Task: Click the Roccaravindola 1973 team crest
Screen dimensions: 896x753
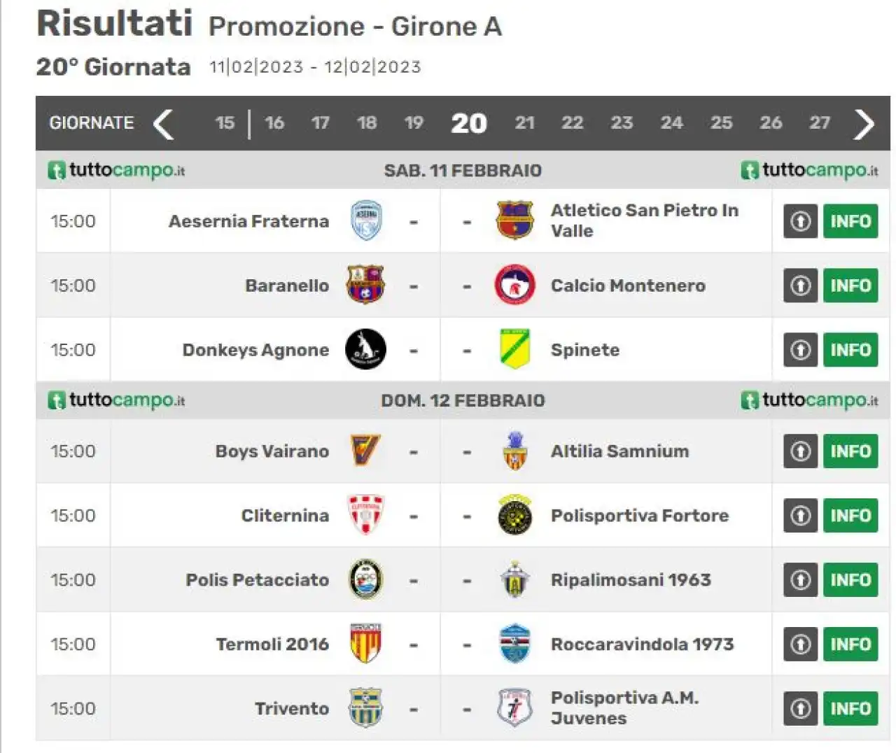Action: (x=514, y=644)
